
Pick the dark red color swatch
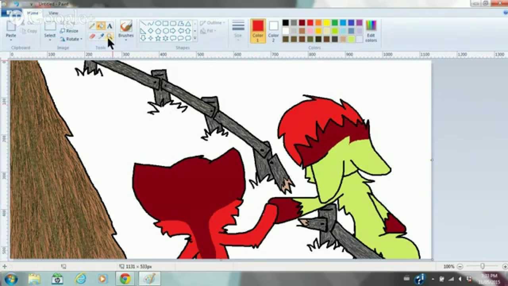pos(302,23)
